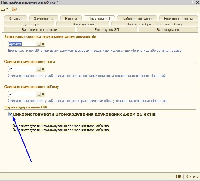The image size is (200, 181).
Task: Clear the м3 volume unit field
Action: tap(43, 94)
